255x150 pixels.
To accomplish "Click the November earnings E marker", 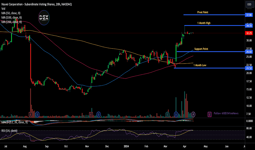I will (x=91, y=115).
